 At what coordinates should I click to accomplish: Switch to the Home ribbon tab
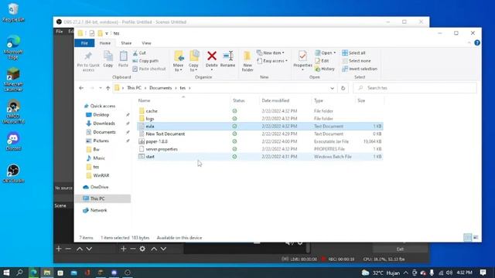(105, 43)
